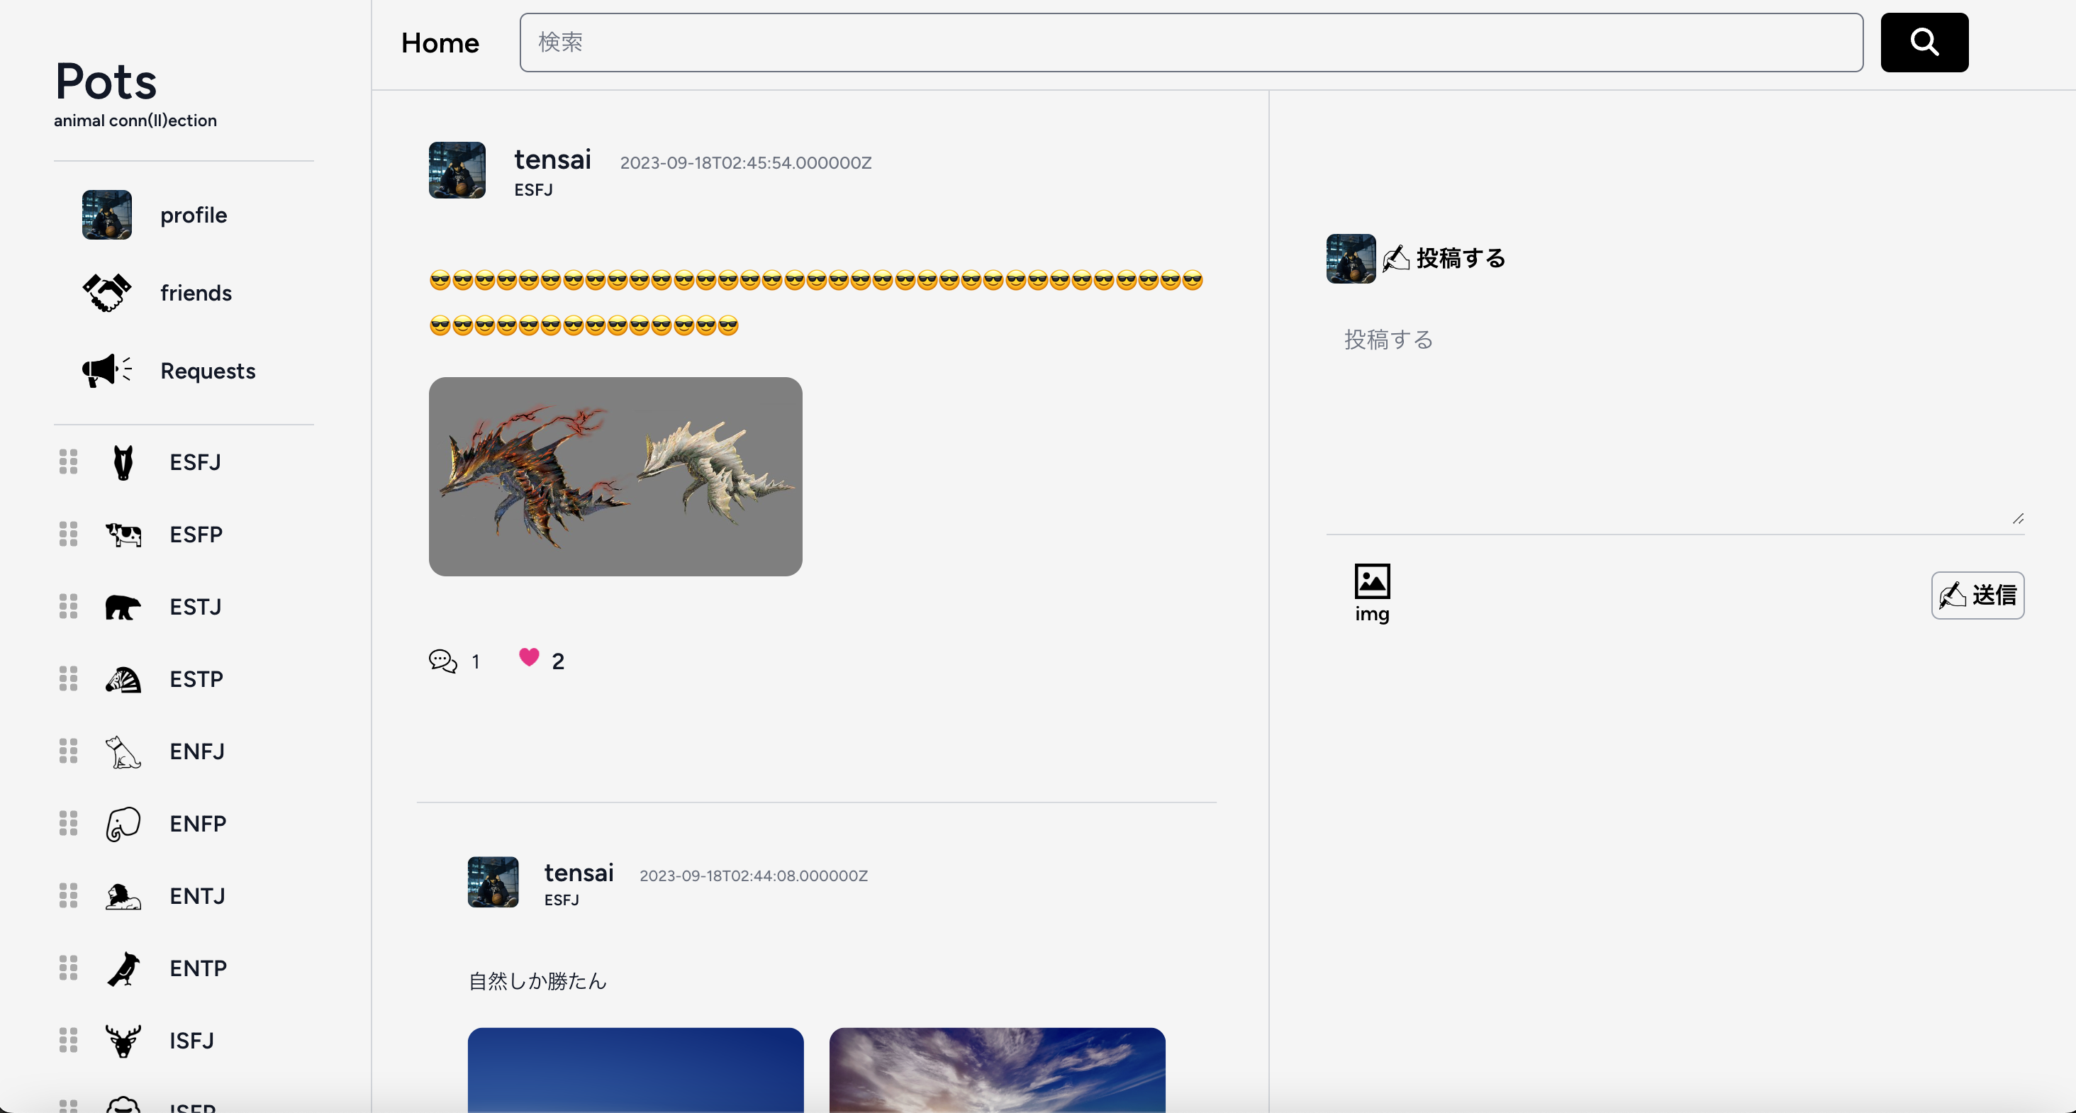Image resolution: width=2076 pixels, height=1113 pixels.
Task: Click the drag handle beside ENTJ
Action: 69,895
